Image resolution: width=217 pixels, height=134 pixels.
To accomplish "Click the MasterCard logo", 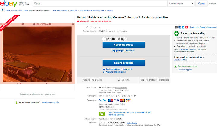I will pyautogui.click(x=122, y=100).
